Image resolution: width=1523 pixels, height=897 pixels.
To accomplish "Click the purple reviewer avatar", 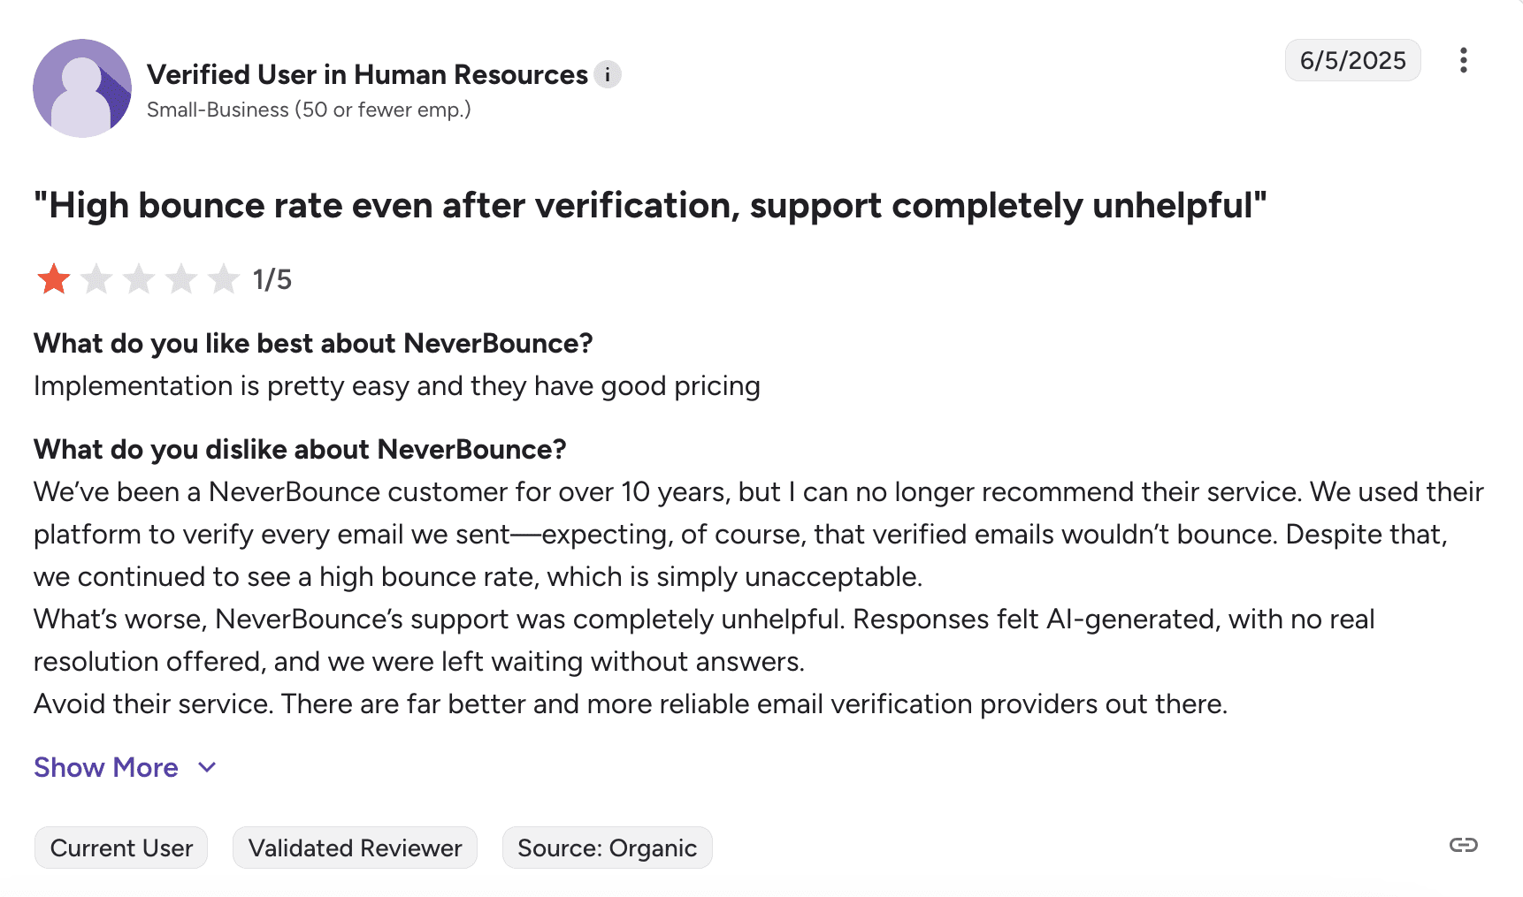I will point(82,88).
